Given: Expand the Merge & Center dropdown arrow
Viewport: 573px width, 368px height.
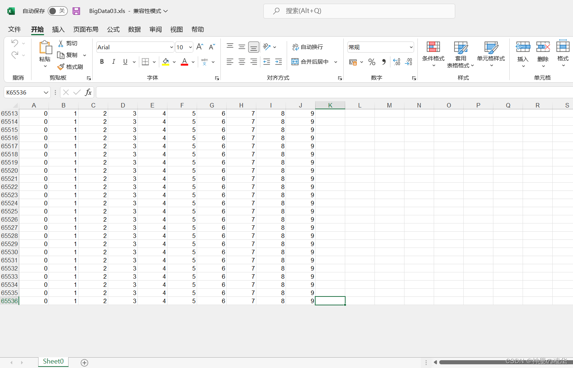Looking at the screenshot, I should (x=336, y=62).
